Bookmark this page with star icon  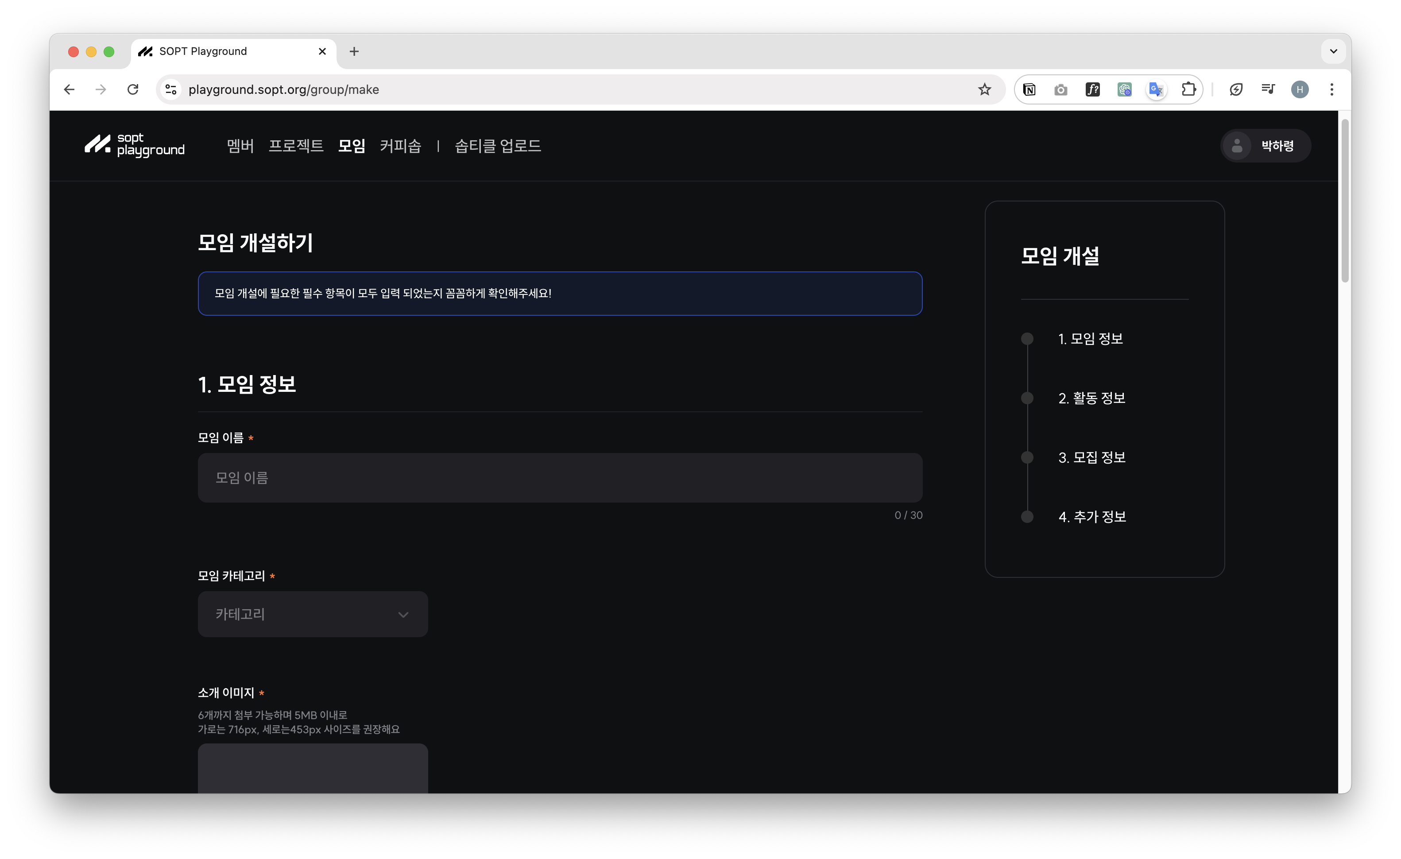click(x=985, y=89)
